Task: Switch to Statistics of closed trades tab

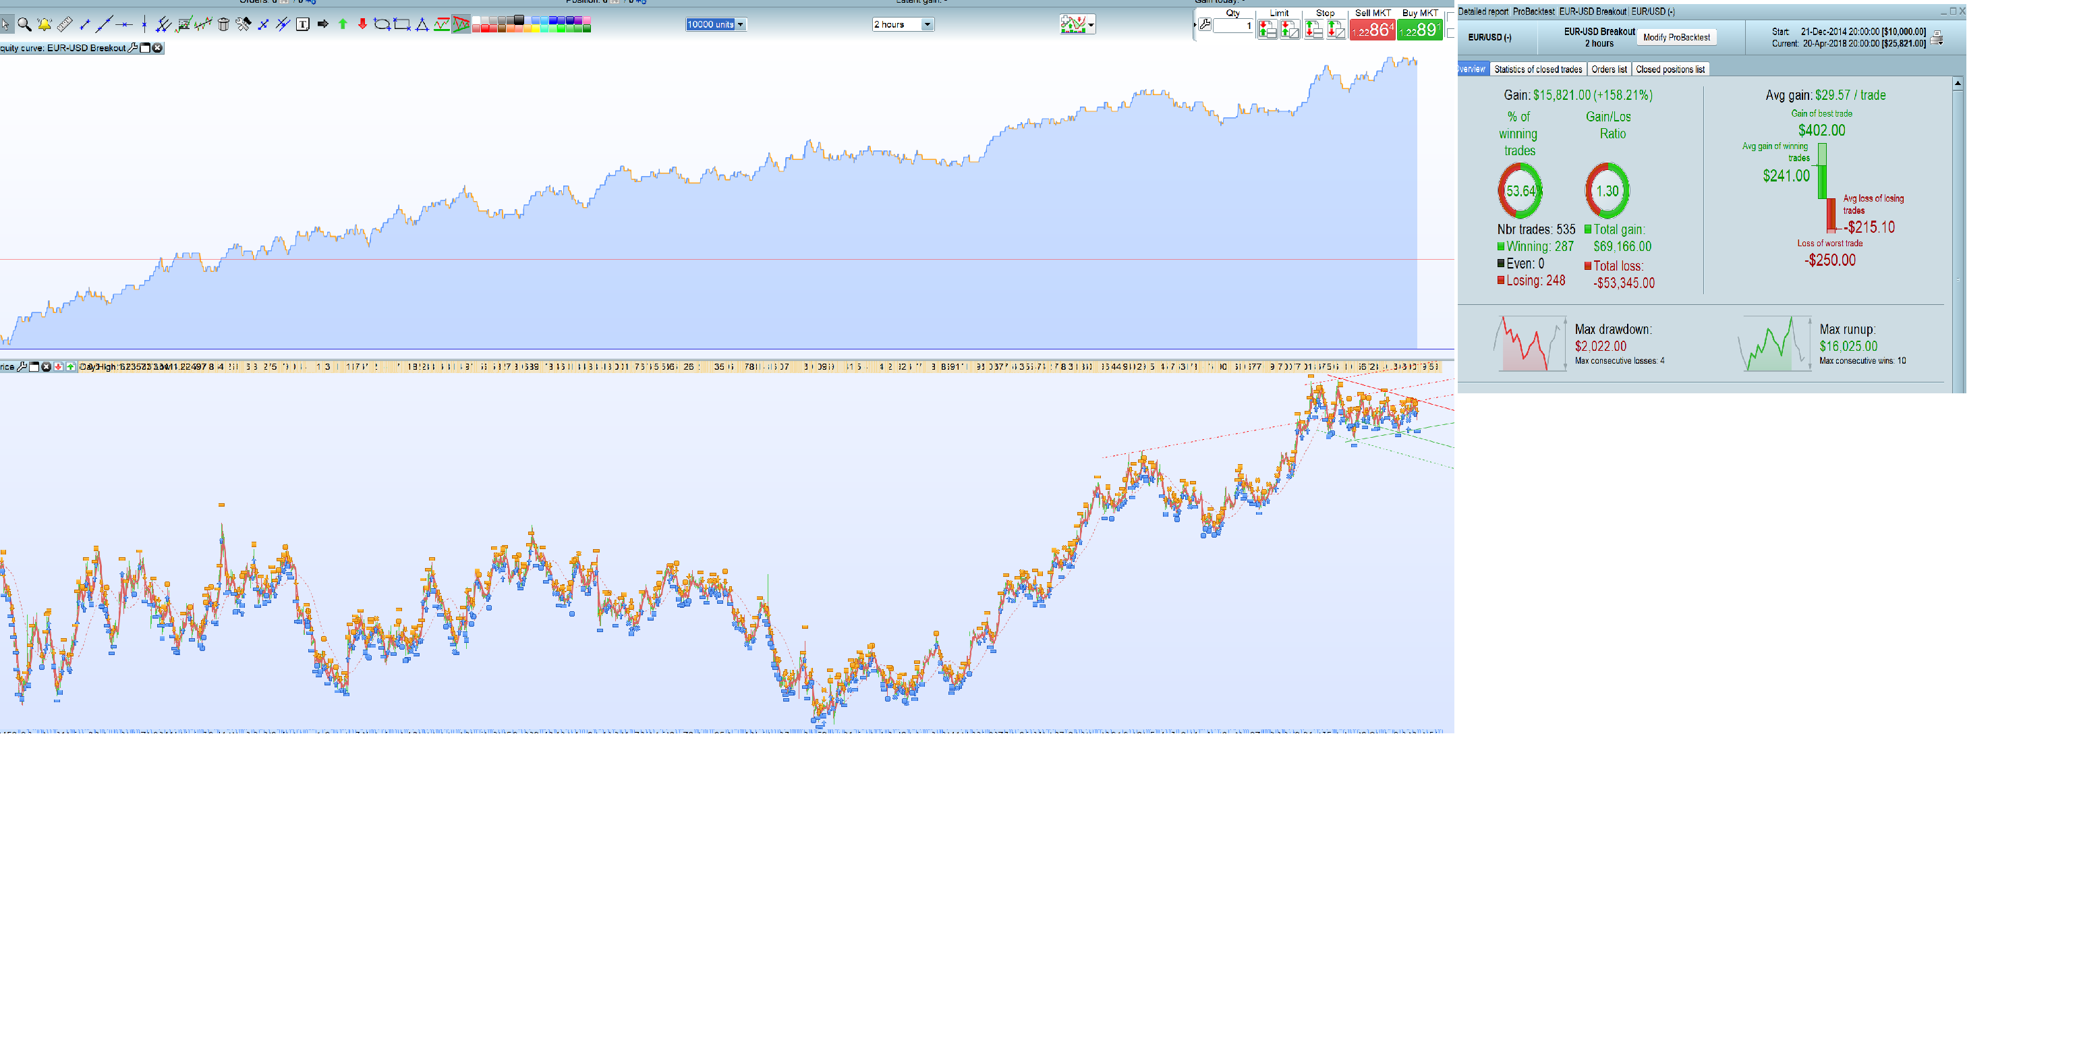Action: tap(1537, 69)
